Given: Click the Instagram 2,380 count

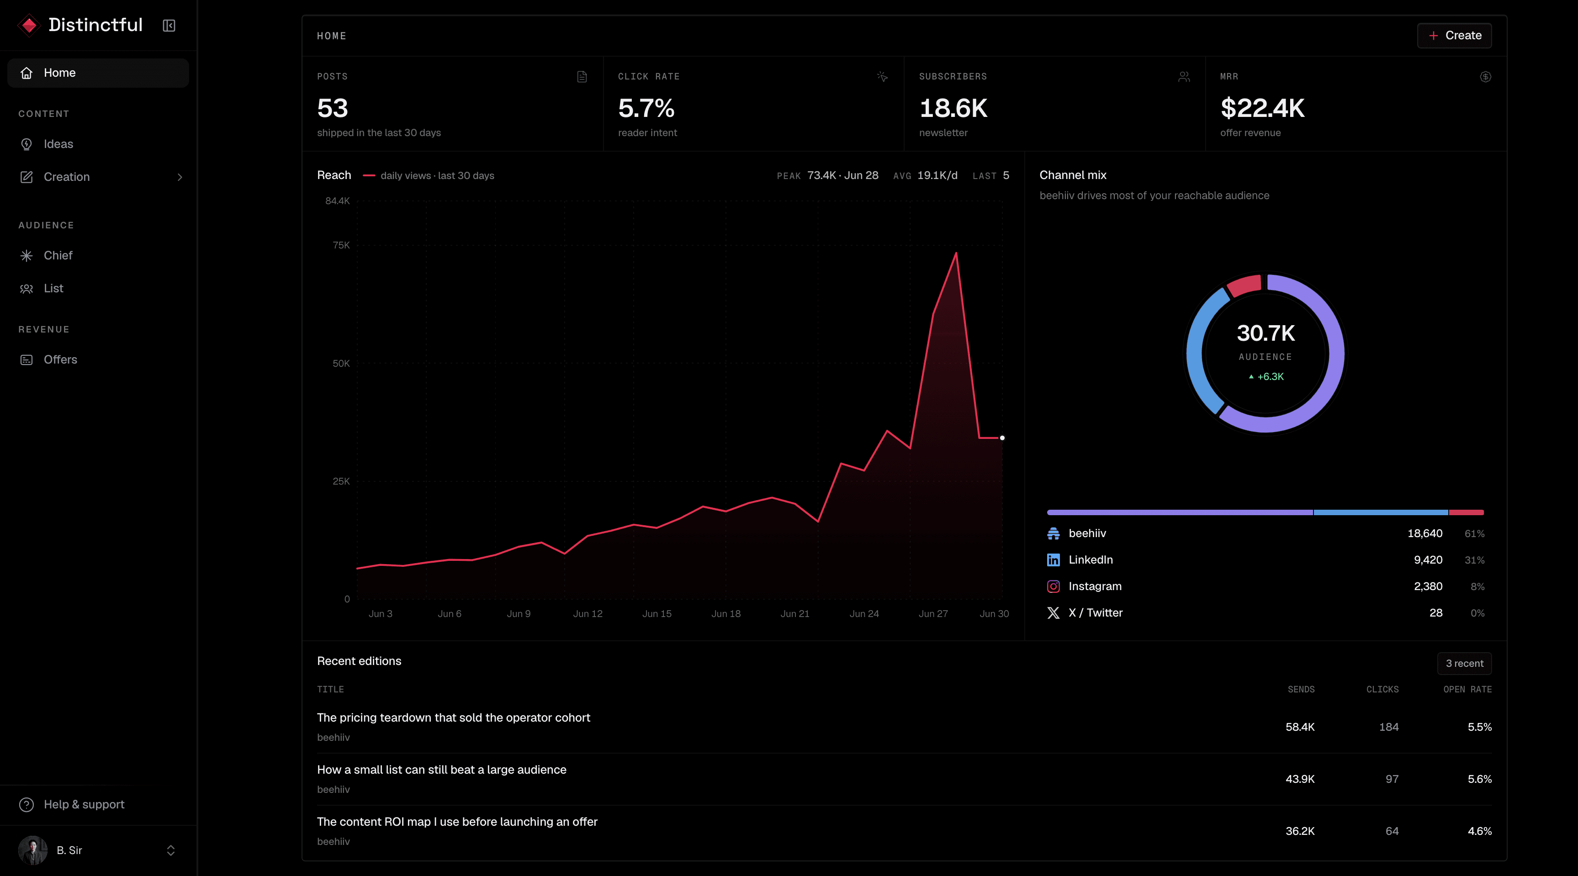Looking at the screenshot, I should pos(1428,586).
